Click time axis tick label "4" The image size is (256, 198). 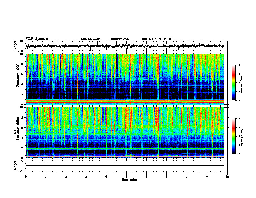106,177
